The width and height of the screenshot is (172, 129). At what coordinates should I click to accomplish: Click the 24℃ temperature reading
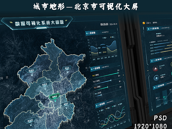[x=149, y=23]
